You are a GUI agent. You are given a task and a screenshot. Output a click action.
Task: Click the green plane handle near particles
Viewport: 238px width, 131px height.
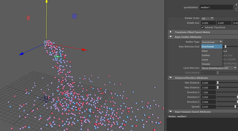click(57, 57)
